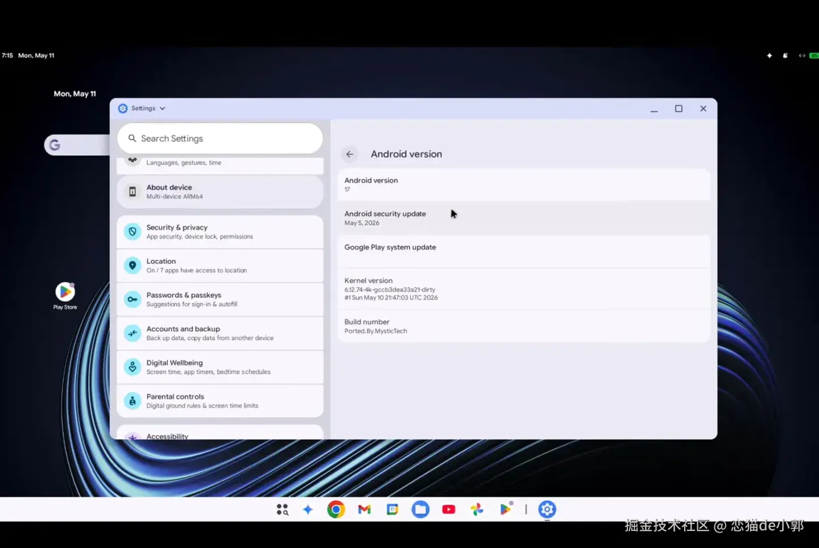Click the 'Mon, May 11' desktop date widget
Image resolution: width=819 pixels, height=548 pixels.
(75, 94)
